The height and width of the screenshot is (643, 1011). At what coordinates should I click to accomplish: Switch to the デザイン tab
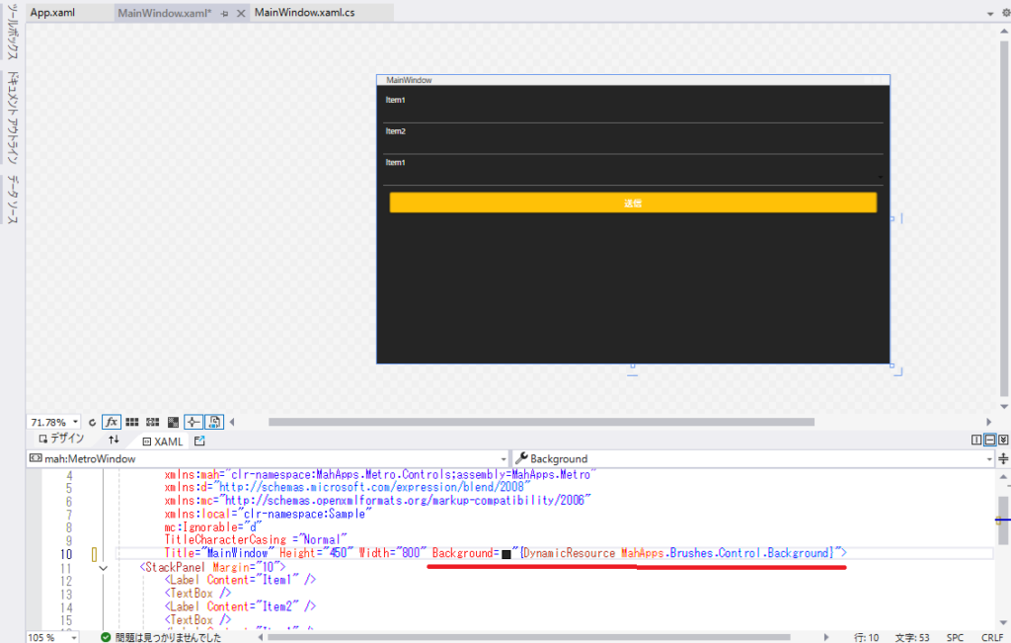(x=61, y=440)
